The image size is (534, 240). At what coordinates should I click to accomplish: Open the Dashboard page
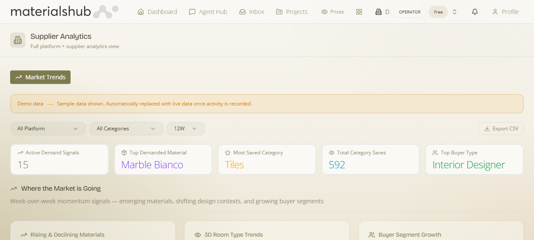pyautogui.click(x=157, y=12)
